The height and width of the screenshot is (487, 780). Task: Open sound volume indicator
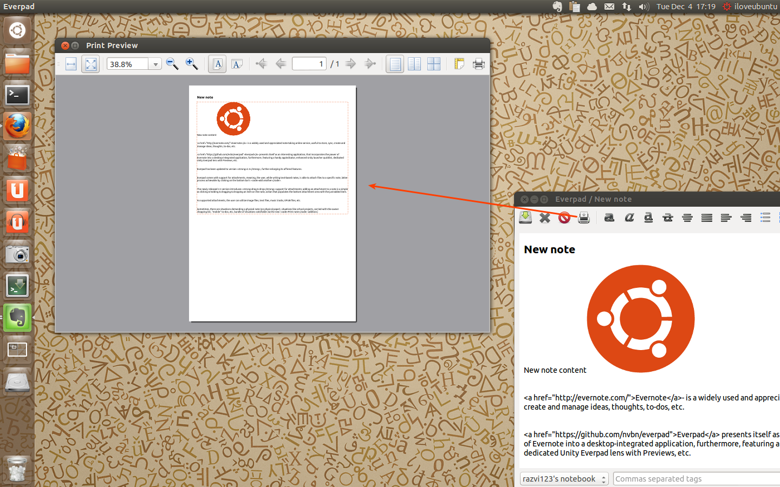643,6
